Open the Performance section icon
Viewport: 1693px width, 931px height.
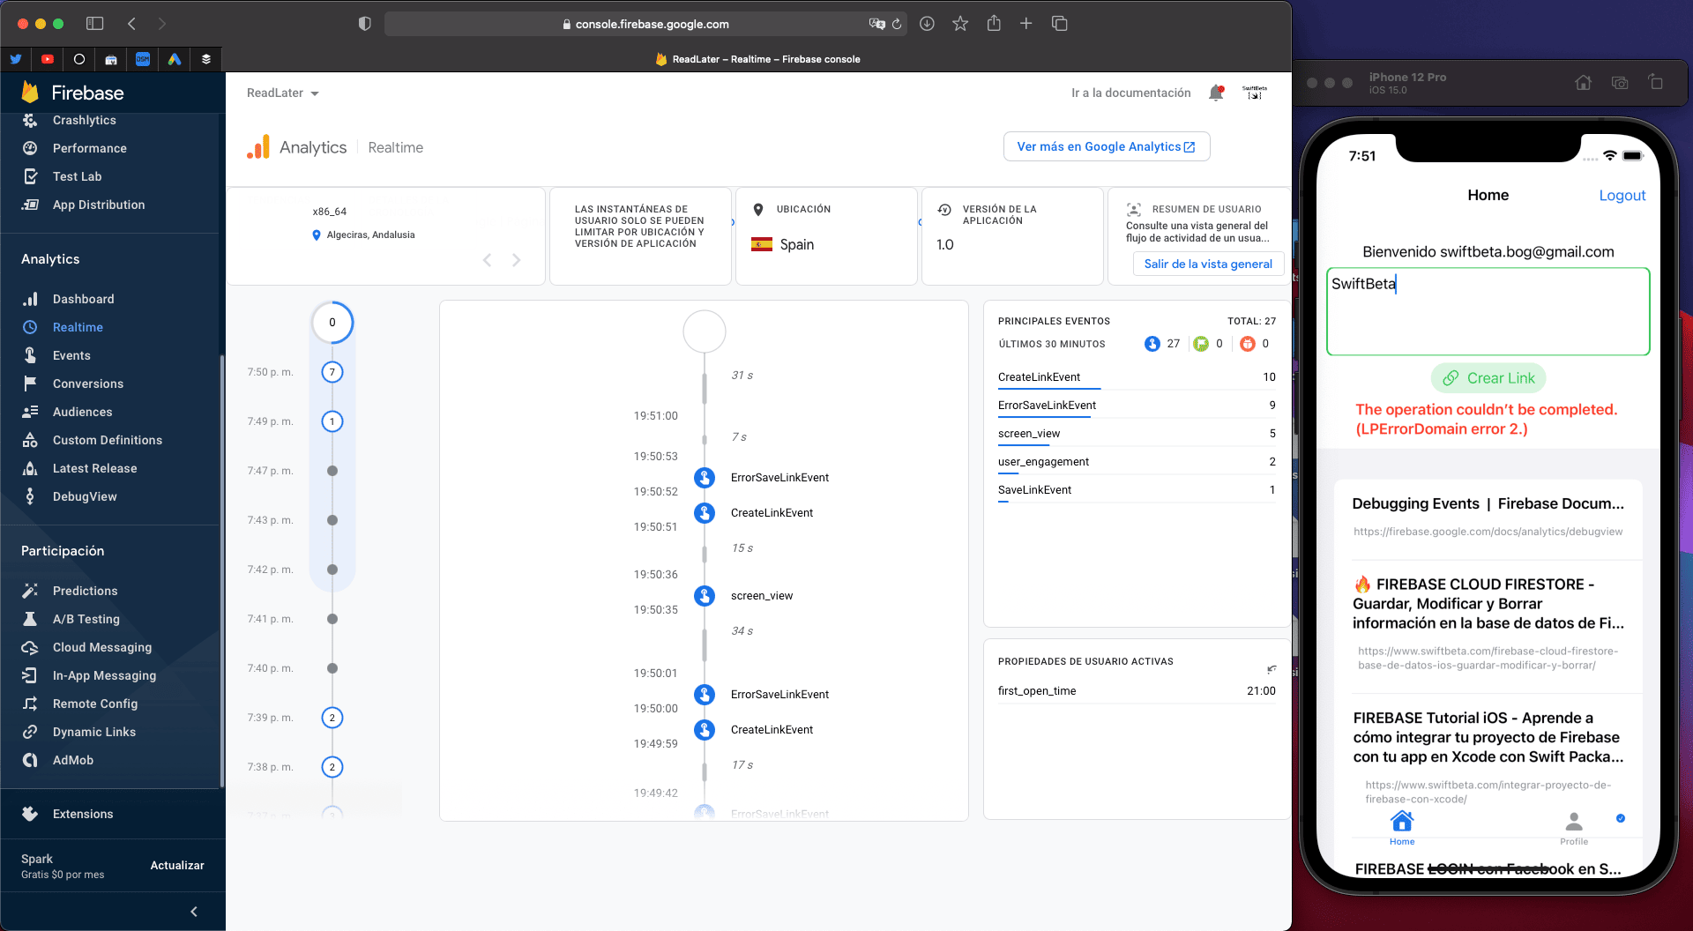(30, 148)
